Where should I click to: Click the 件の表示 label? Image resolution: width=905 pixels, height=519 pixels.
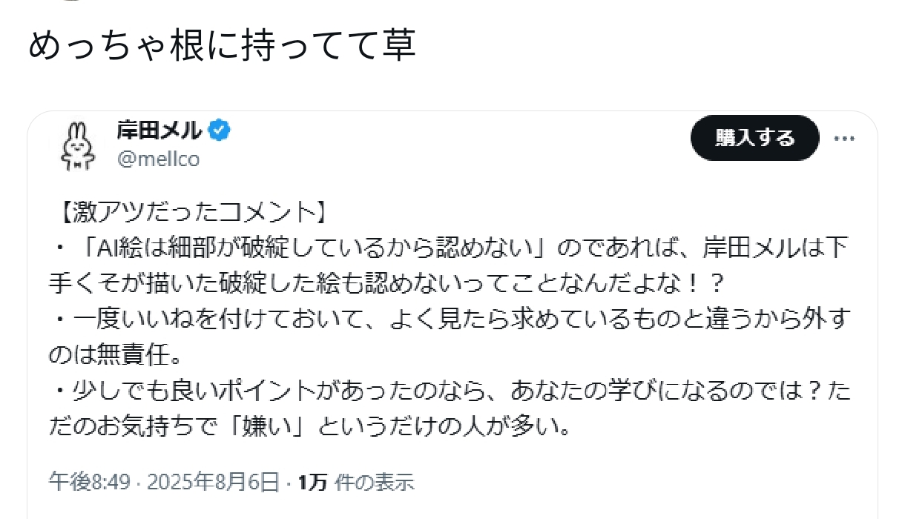pyautogui.click(x=374, y=483)
